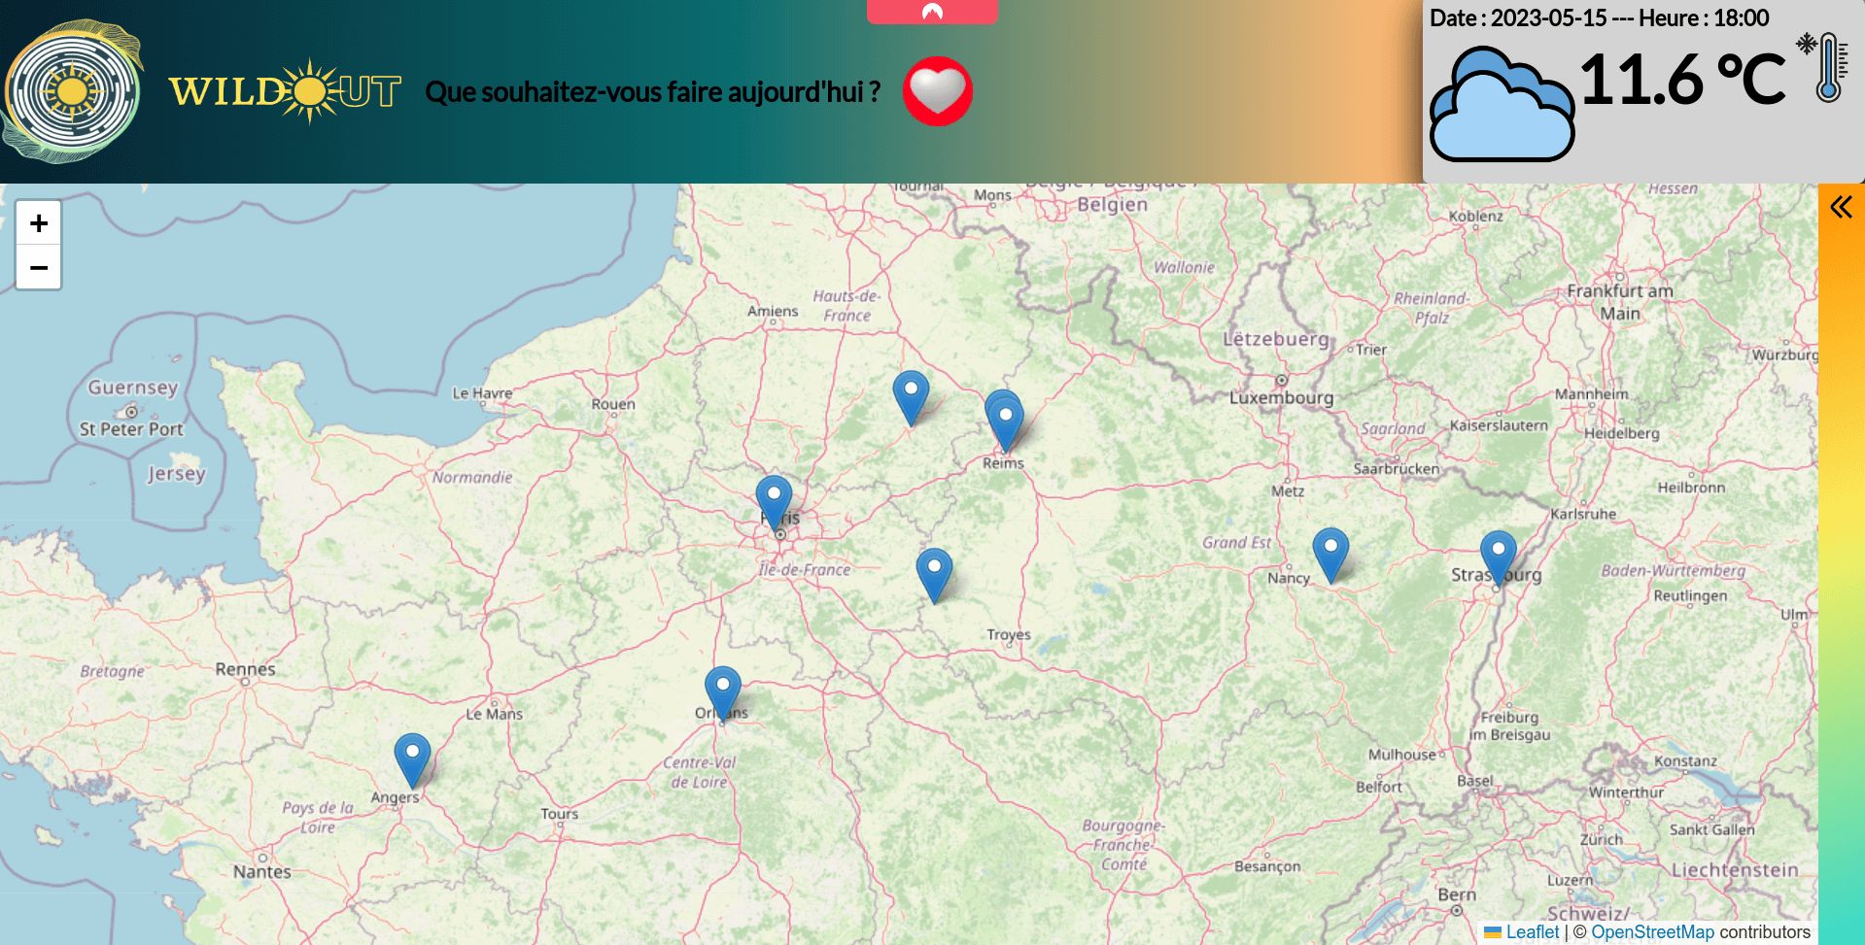Click the Bern city label
Screen dimensions: 1865x945
1457,894
